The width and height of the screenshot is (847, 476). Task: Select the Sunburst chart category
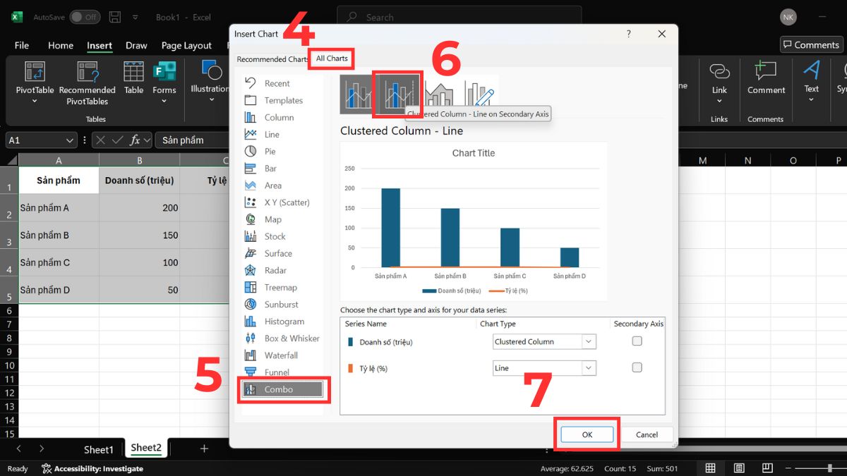tap(281, 304)
